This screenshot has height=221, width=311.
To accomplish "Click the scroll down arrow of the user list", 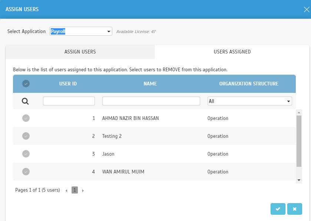I will (x=299, y=180).
